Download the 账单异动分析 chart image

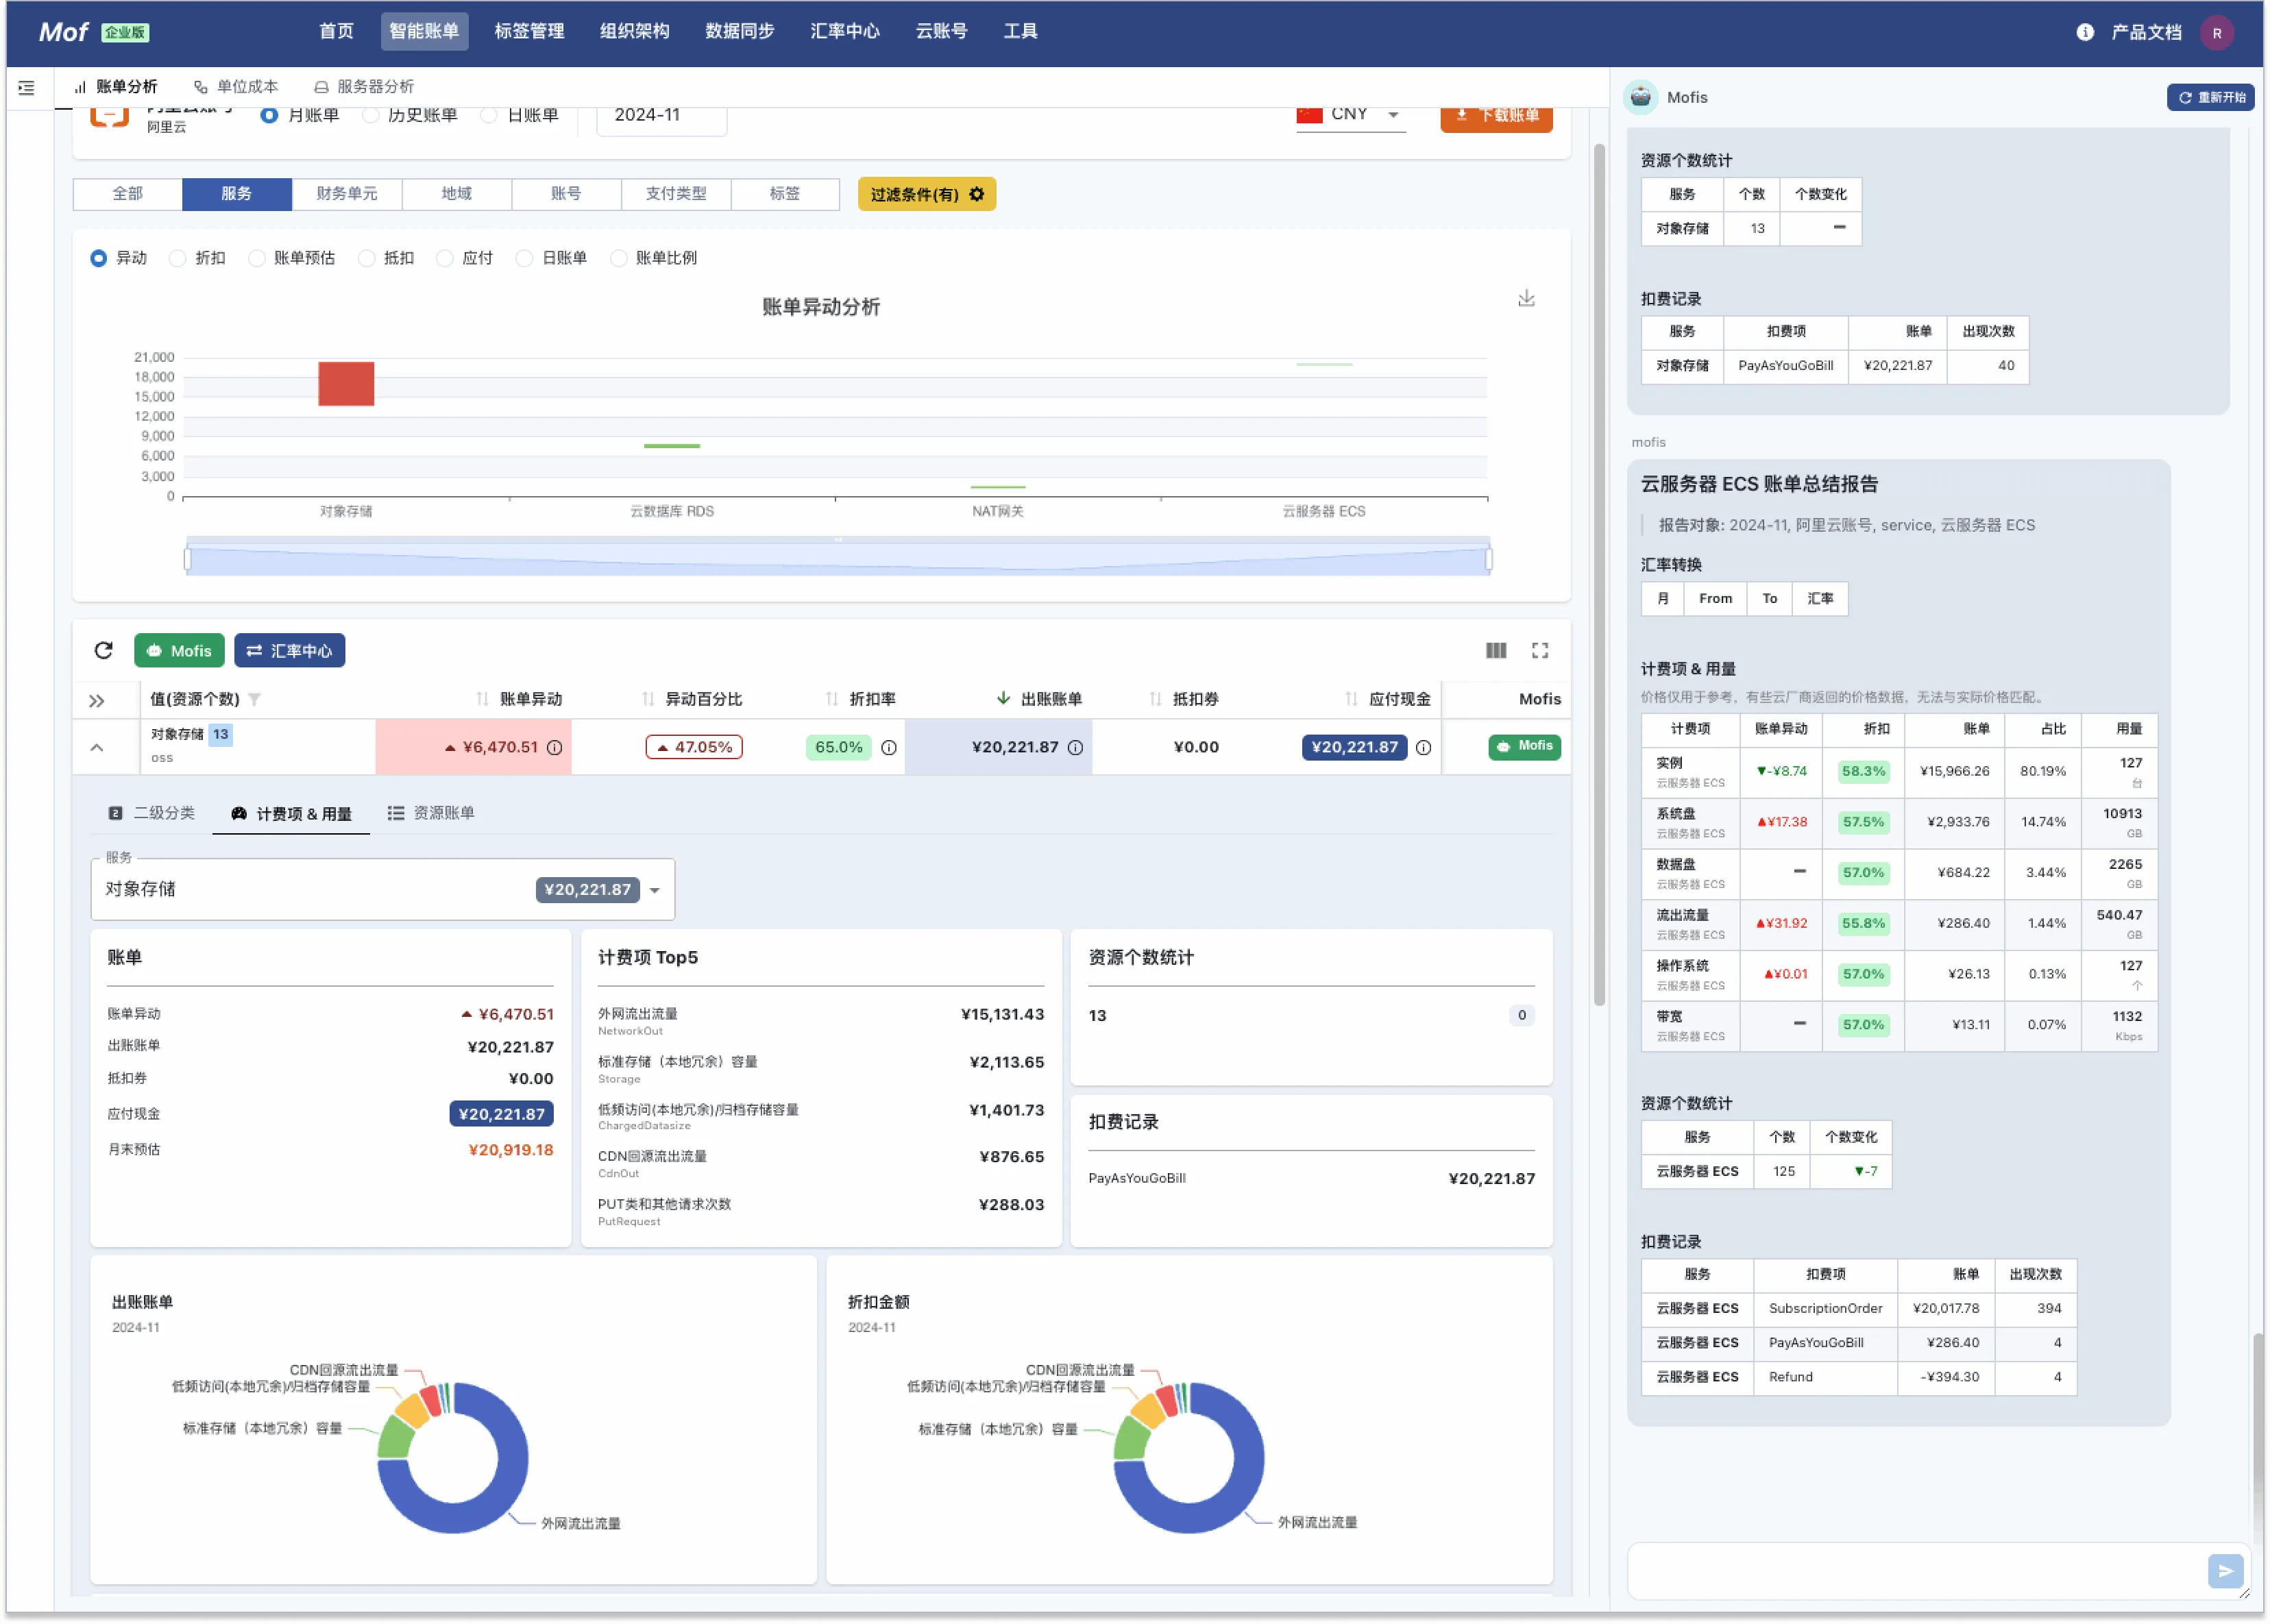point(1526,299)
